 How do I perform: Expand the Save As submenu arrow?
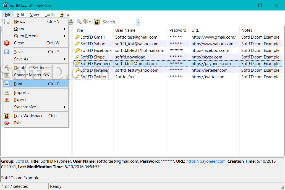[x=64, y=59]
